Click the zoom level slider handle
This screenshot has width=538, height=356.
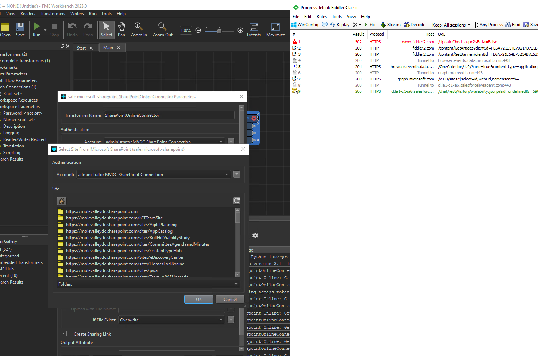219,31
